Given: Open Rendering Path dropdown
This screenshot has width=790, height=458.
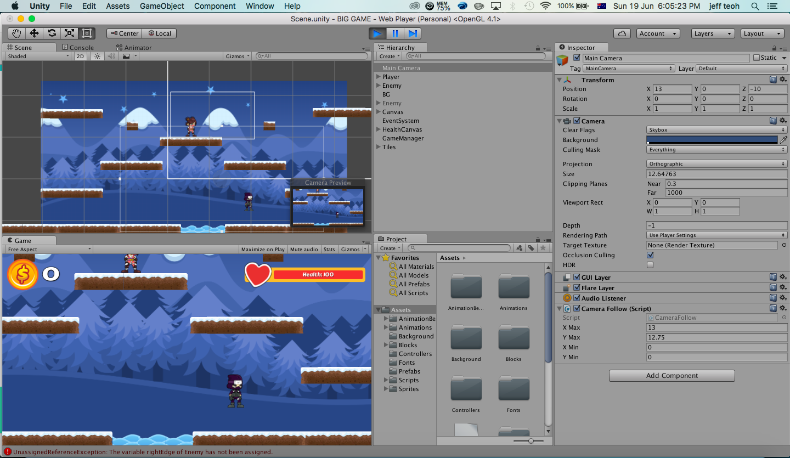Looking at the screenshot, I should [x=717, y=235].
